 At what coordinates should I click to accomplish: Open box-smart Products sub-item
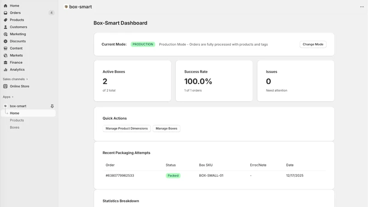point(17,120)
